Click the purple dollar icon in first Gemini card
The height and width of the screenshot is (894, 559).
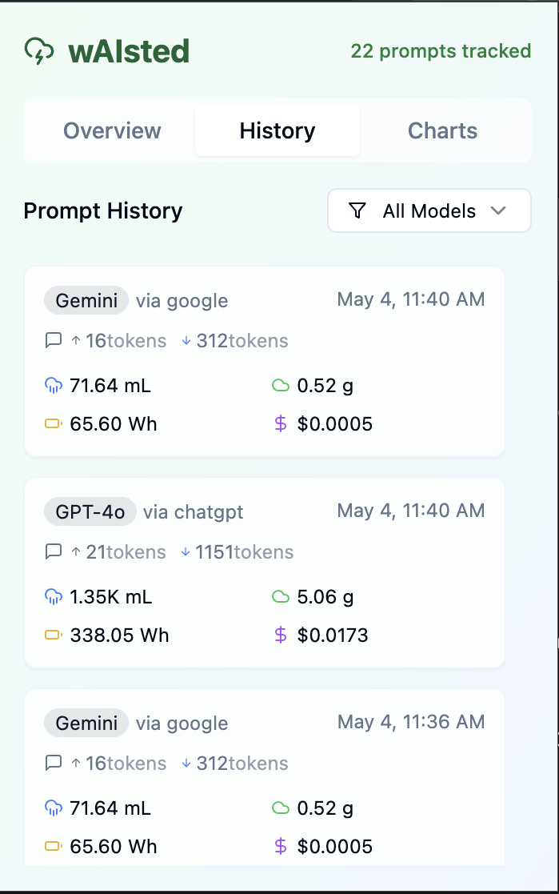click(x=280, y=424)
